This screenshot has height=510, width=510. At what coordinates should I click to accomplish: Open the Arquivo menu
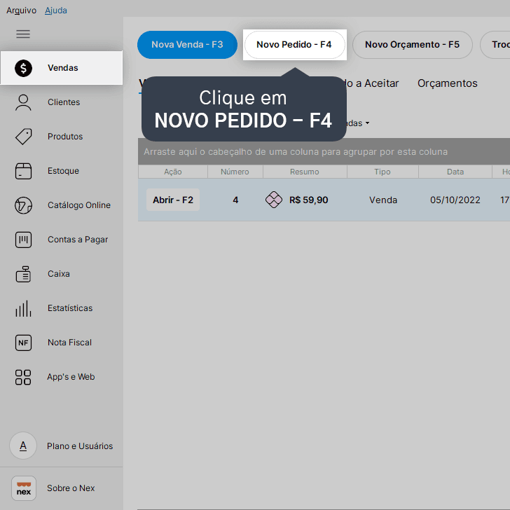tap(21, 10)
